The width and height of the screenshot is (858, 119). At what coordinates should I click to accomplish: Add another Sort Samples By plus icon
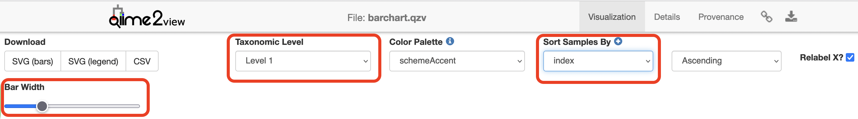tap(618, 41)
